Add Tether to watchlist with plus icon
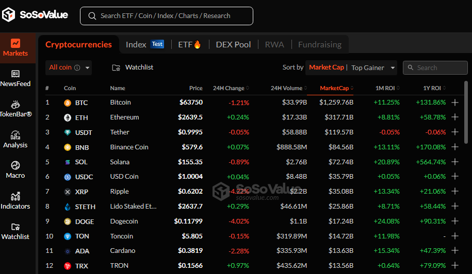 click(455, 132)
